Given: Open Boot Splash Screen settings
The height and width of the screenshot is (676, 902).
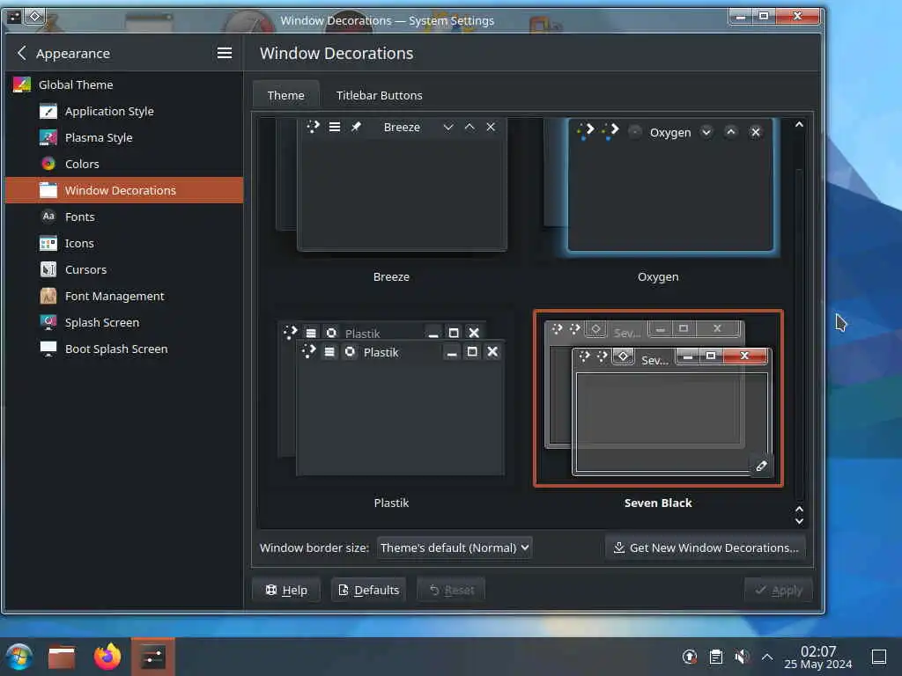Looking at the screenshot, I should (x=123, y=349).
